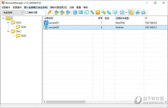Sort by 在线 column header

[109, 18]
